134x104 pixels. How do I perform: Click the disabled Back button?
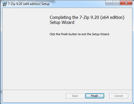(75, 96)
